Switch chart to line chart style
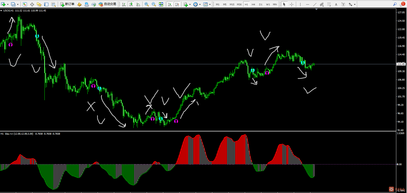The image size is (407, 193). 138,4
